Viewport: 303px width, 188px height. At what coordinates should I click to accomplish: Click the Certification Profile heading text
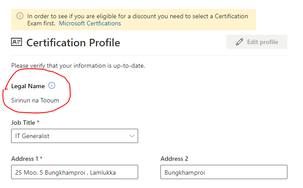(73, 43)
